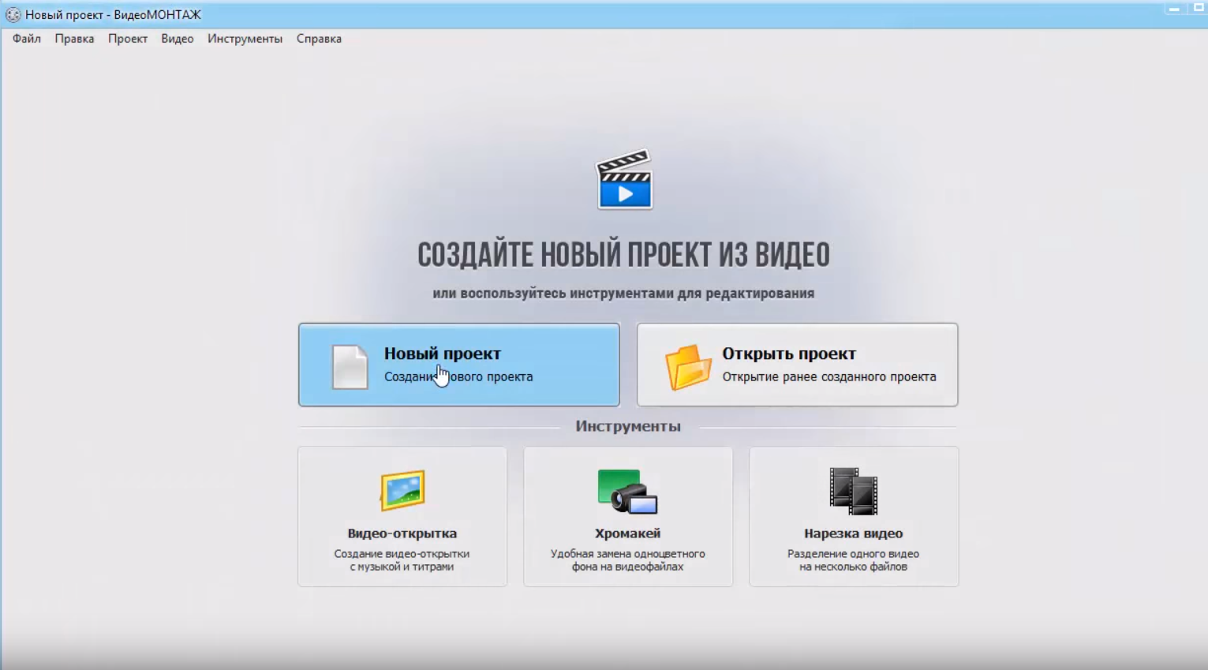Open the Видео menu
Image resolution: width=1208 pixels, height=670 pixels.
click(x=177, y=39)
